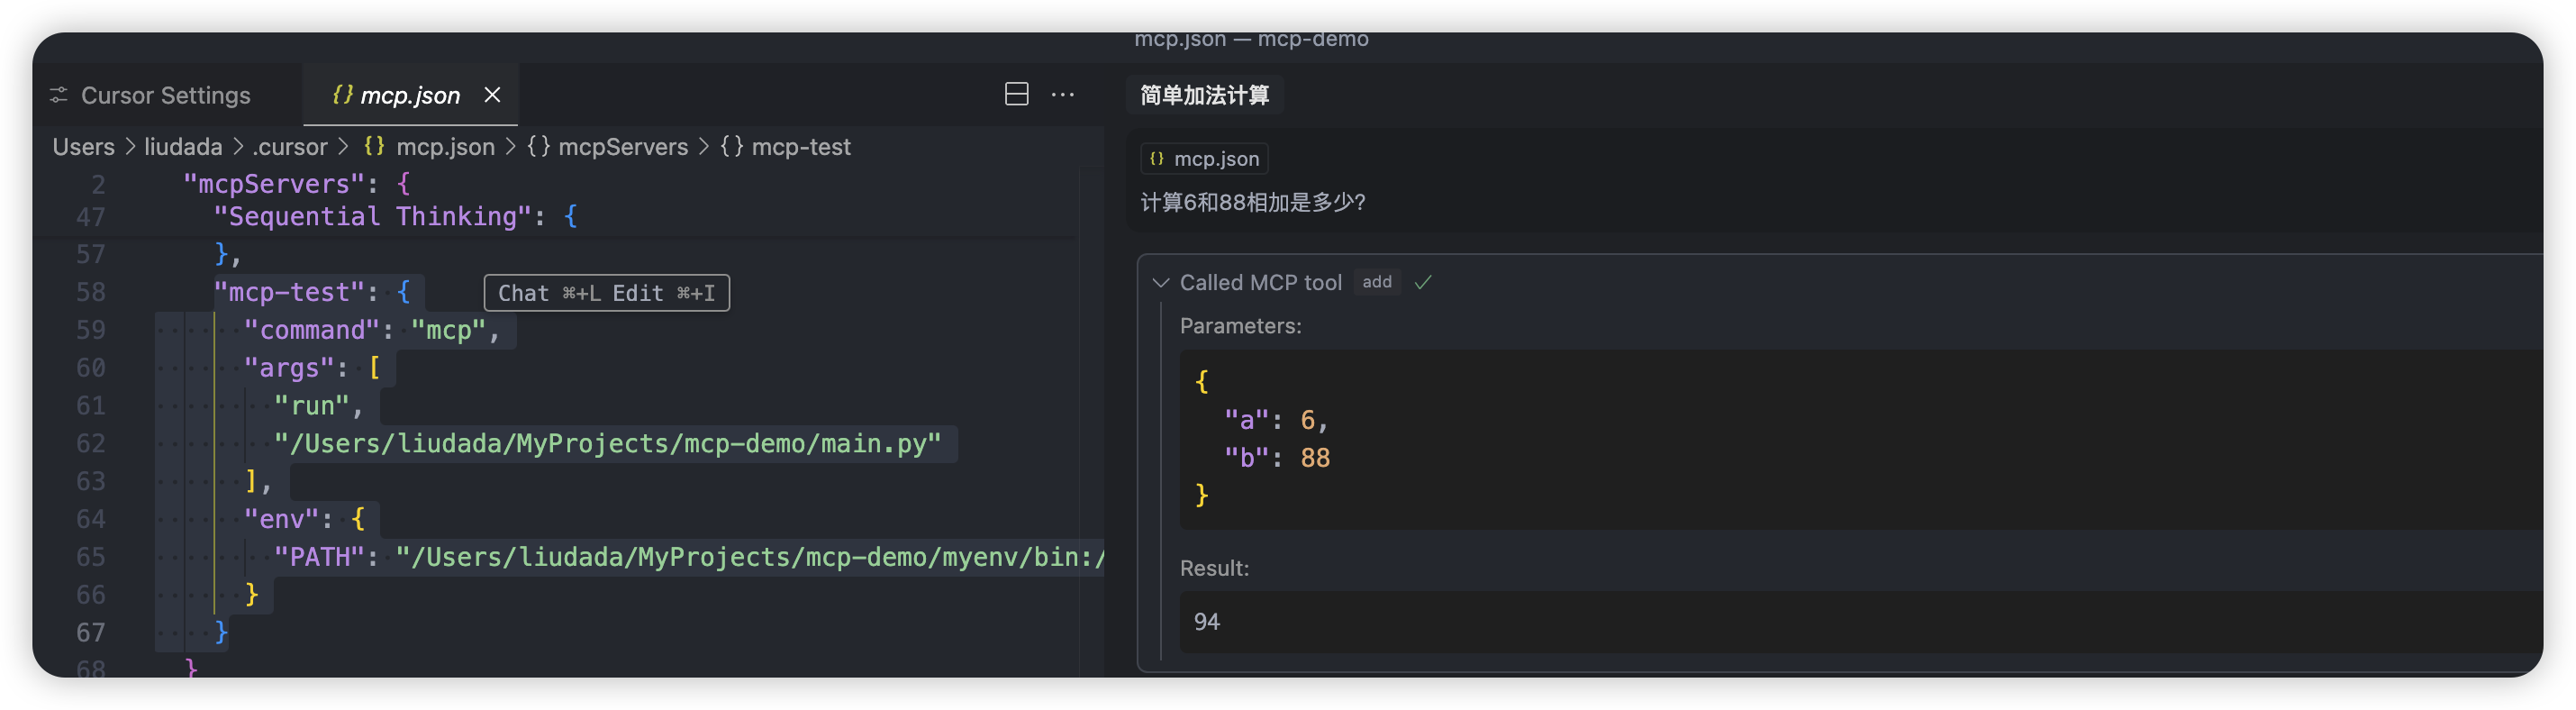Click the mcp.json — mcp-demo window title
Viewport: 2576px width, 710px height.
click(1251, 40)
